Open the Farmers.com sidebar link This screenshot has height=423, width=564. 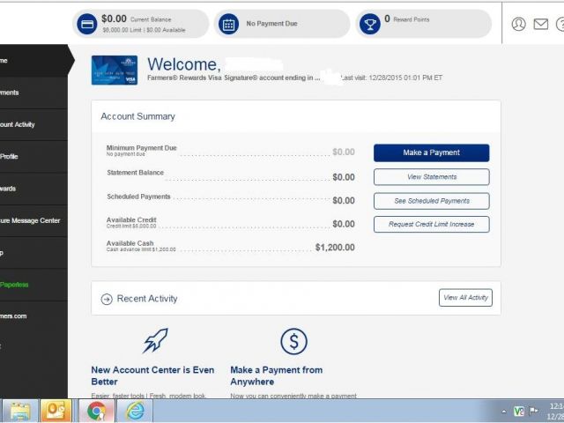tap(33, 316)
